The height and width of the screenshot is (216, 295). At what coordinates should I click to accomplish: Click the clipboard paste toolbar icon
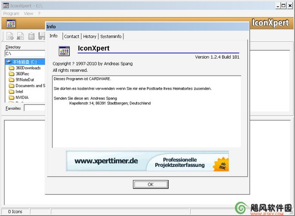pyautogui.click(x=31, y=36)
